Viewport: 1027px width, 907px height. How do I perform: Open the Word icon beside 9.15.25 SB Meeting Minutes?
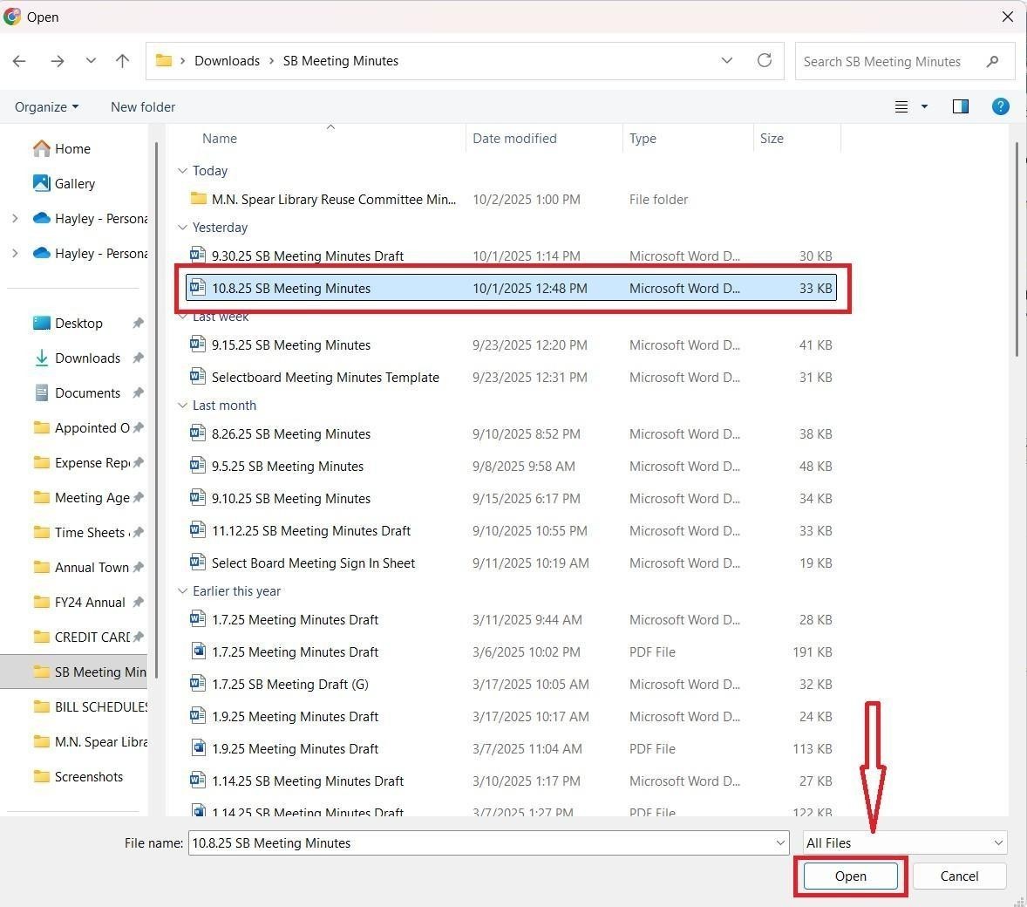click(197, 344)
